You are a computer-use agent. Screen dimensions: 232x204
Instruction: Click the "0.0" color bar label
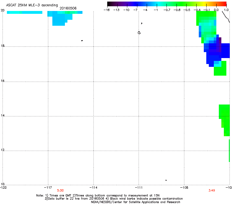(x=216, y=10)
